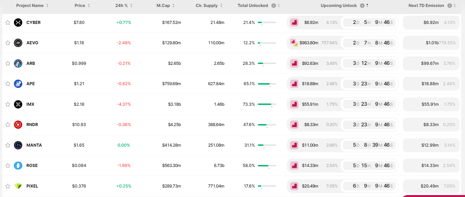Screen dimensions: 465x197
Task: Click the Project Name column header
Action: point(30,6)
